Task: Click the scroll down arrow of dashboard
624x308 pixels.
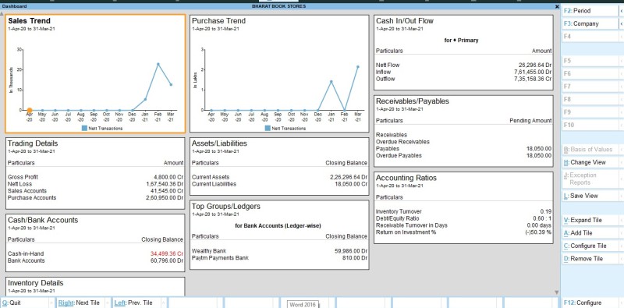Action: [x=557, y=292]
